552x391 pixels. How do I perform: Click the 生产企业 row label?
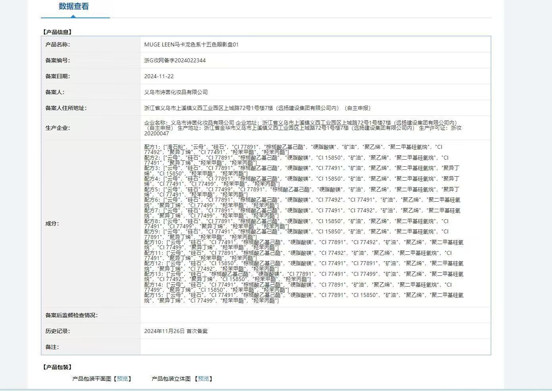58,128
